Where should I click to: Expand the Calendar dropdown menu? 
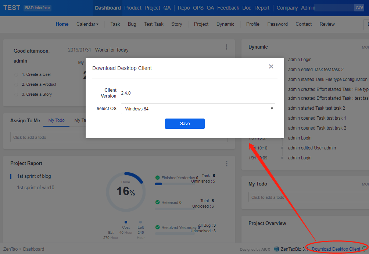tap(87, 24)
